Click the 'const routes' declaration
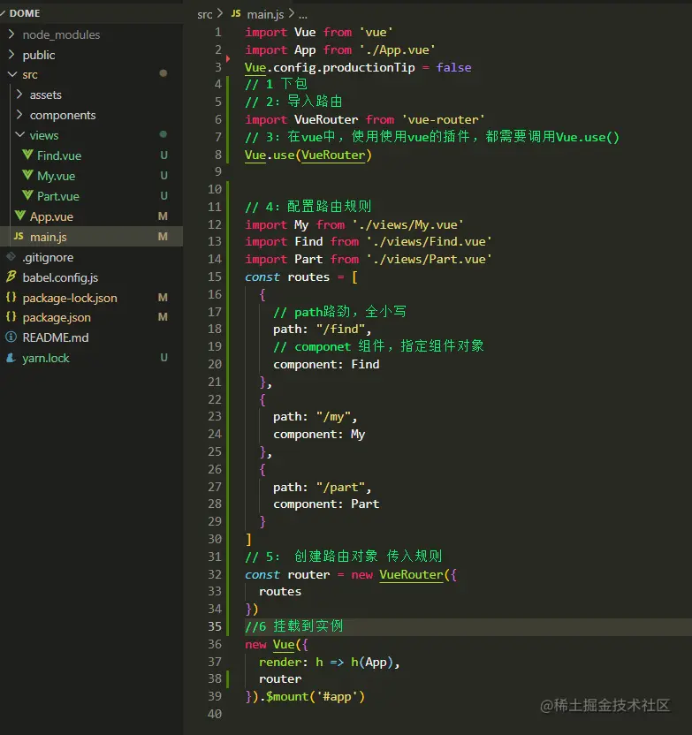The height and width of the screenshot is (735, 692). tap(287, 277)
